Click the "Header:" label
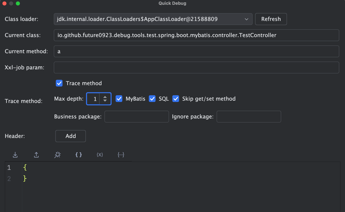This screenshot has width=345, height=212. coord(15,136)
